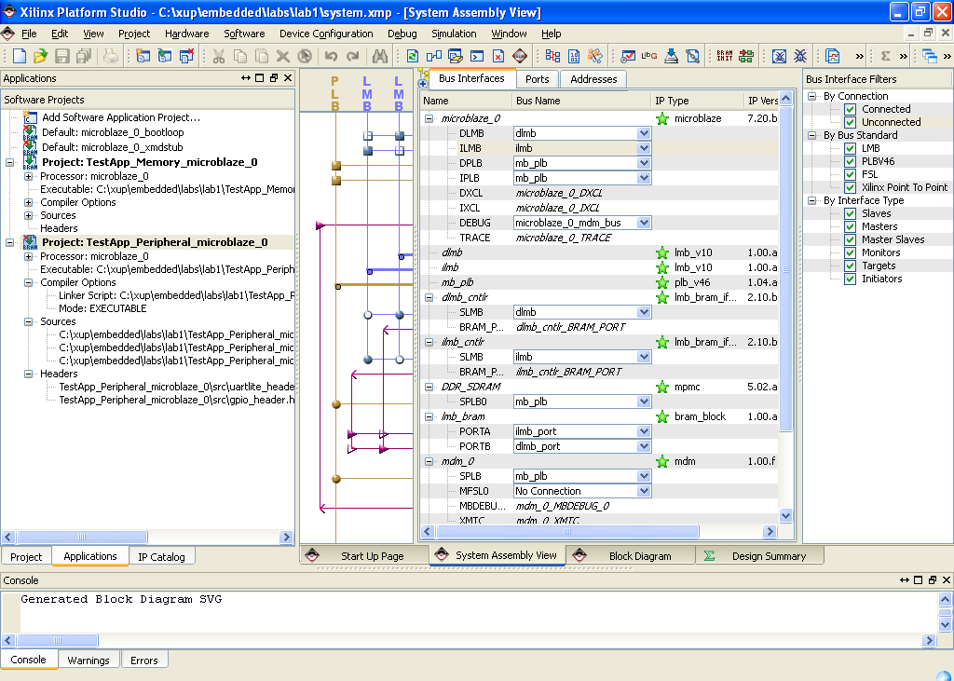The height and width of the screenshot is (681, 954).
Task: Click the cascade windows toolbar icon
Action: click(x=929, y=57)
